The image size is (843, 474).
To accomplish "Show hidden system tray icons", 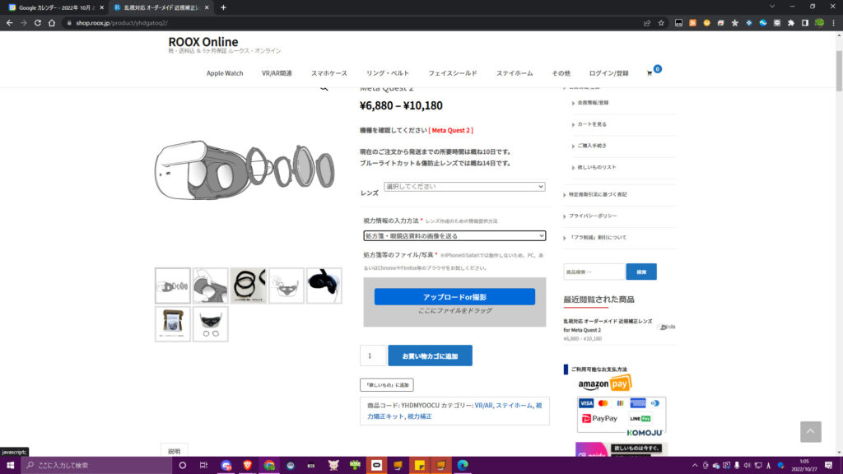I will pos(695,466).
